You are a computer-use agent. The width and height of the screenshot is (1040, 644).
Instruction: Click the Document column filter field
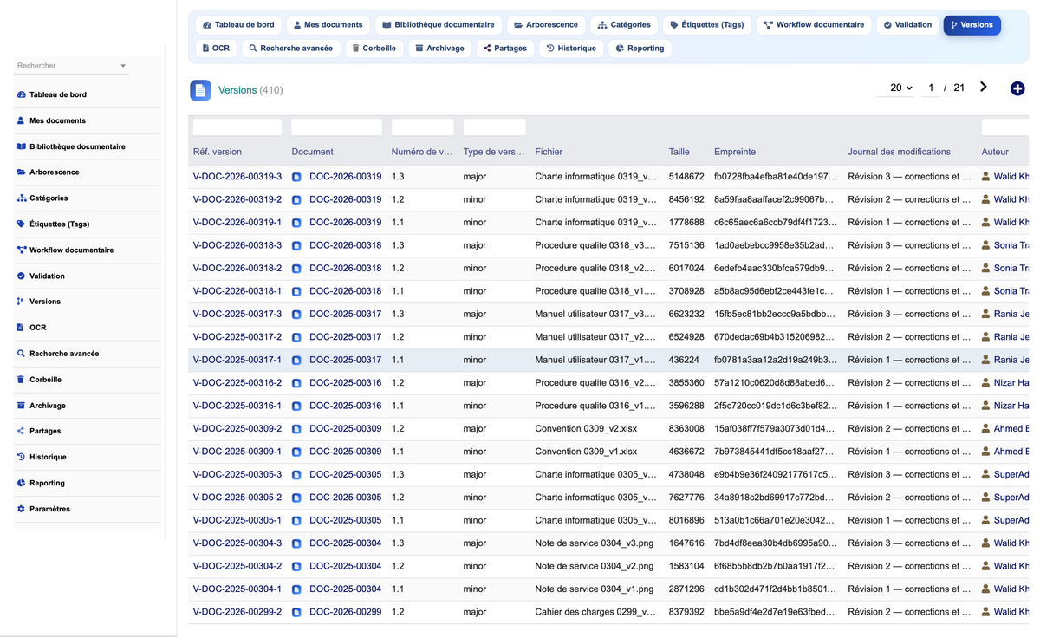coord(336,127)
